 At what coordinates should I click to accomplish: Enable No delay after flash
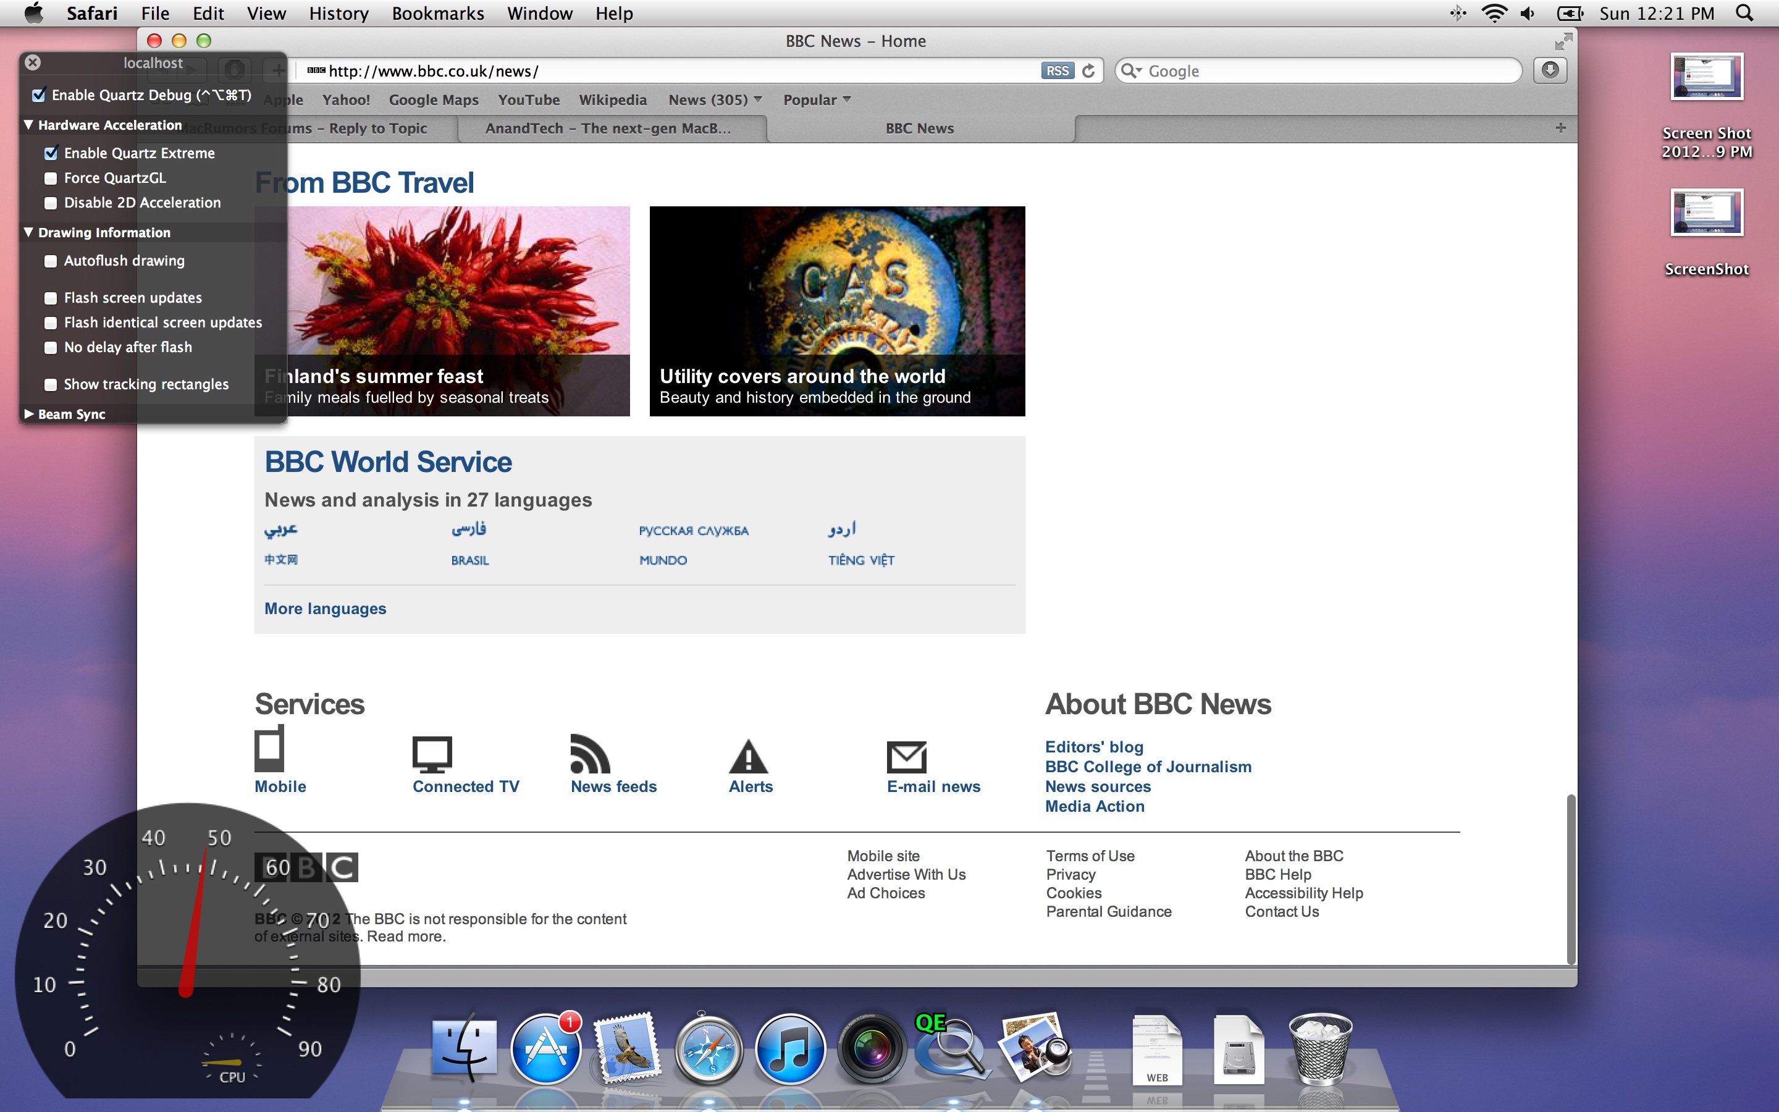[51, 347]
